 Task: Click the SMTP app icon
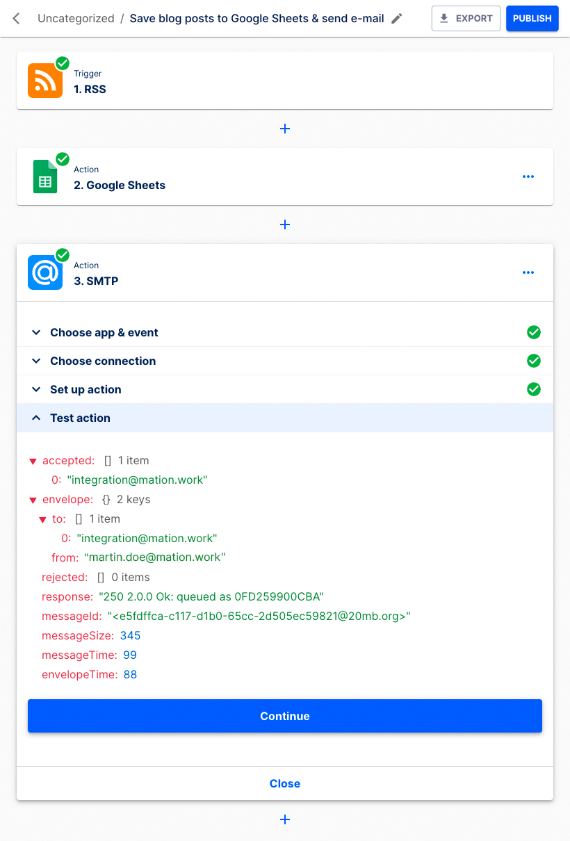click(44, 272)
